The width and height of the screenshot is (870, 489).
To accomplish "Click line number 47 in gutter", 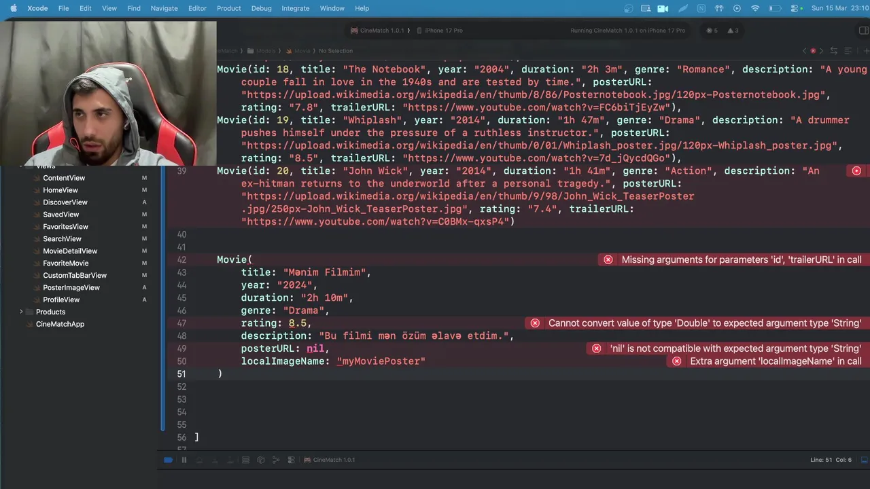I will 181,323.
